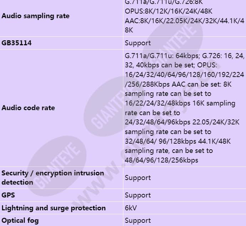246x226 pixels.
Task: Click Support value for Optical fog
Action: click(x=138, y=221)
